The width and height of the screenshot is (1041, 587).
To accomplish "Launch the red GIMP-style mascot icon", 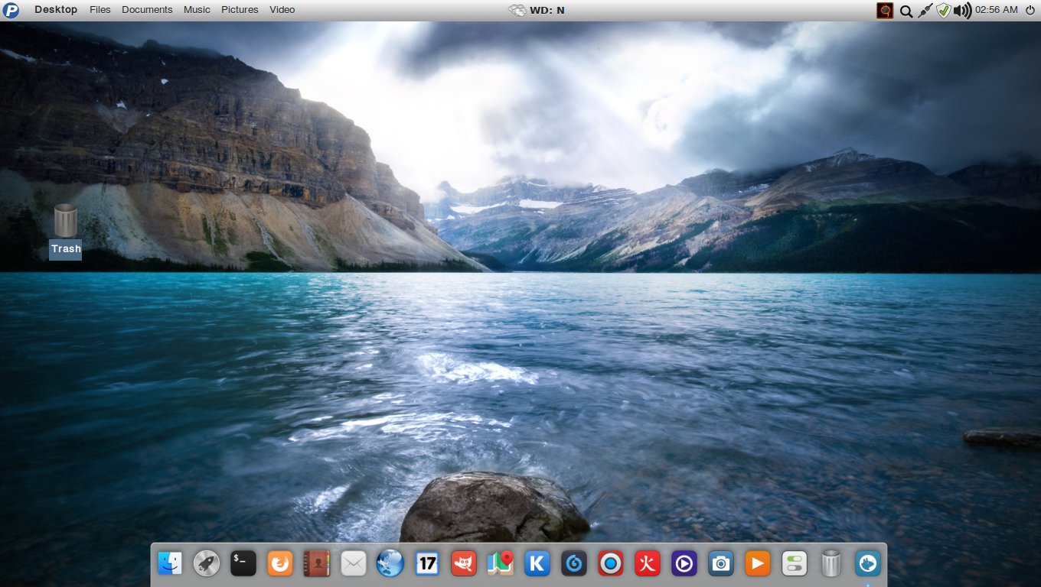I will 464,564.
